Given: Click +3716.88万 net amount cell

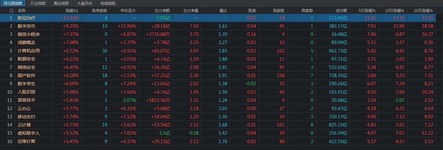Looking at the screenshot, I should [x=158, y=34].
